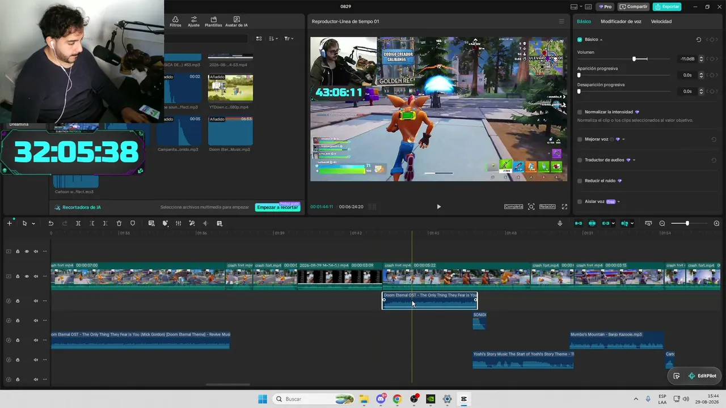Toggle the Básico section checkbox
The height and width of the screenshot is (408, 726).
pos(580,40)
